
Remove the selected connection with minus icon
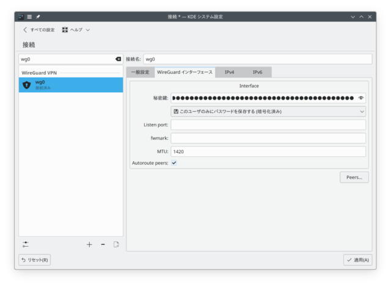tap(103, 244)
